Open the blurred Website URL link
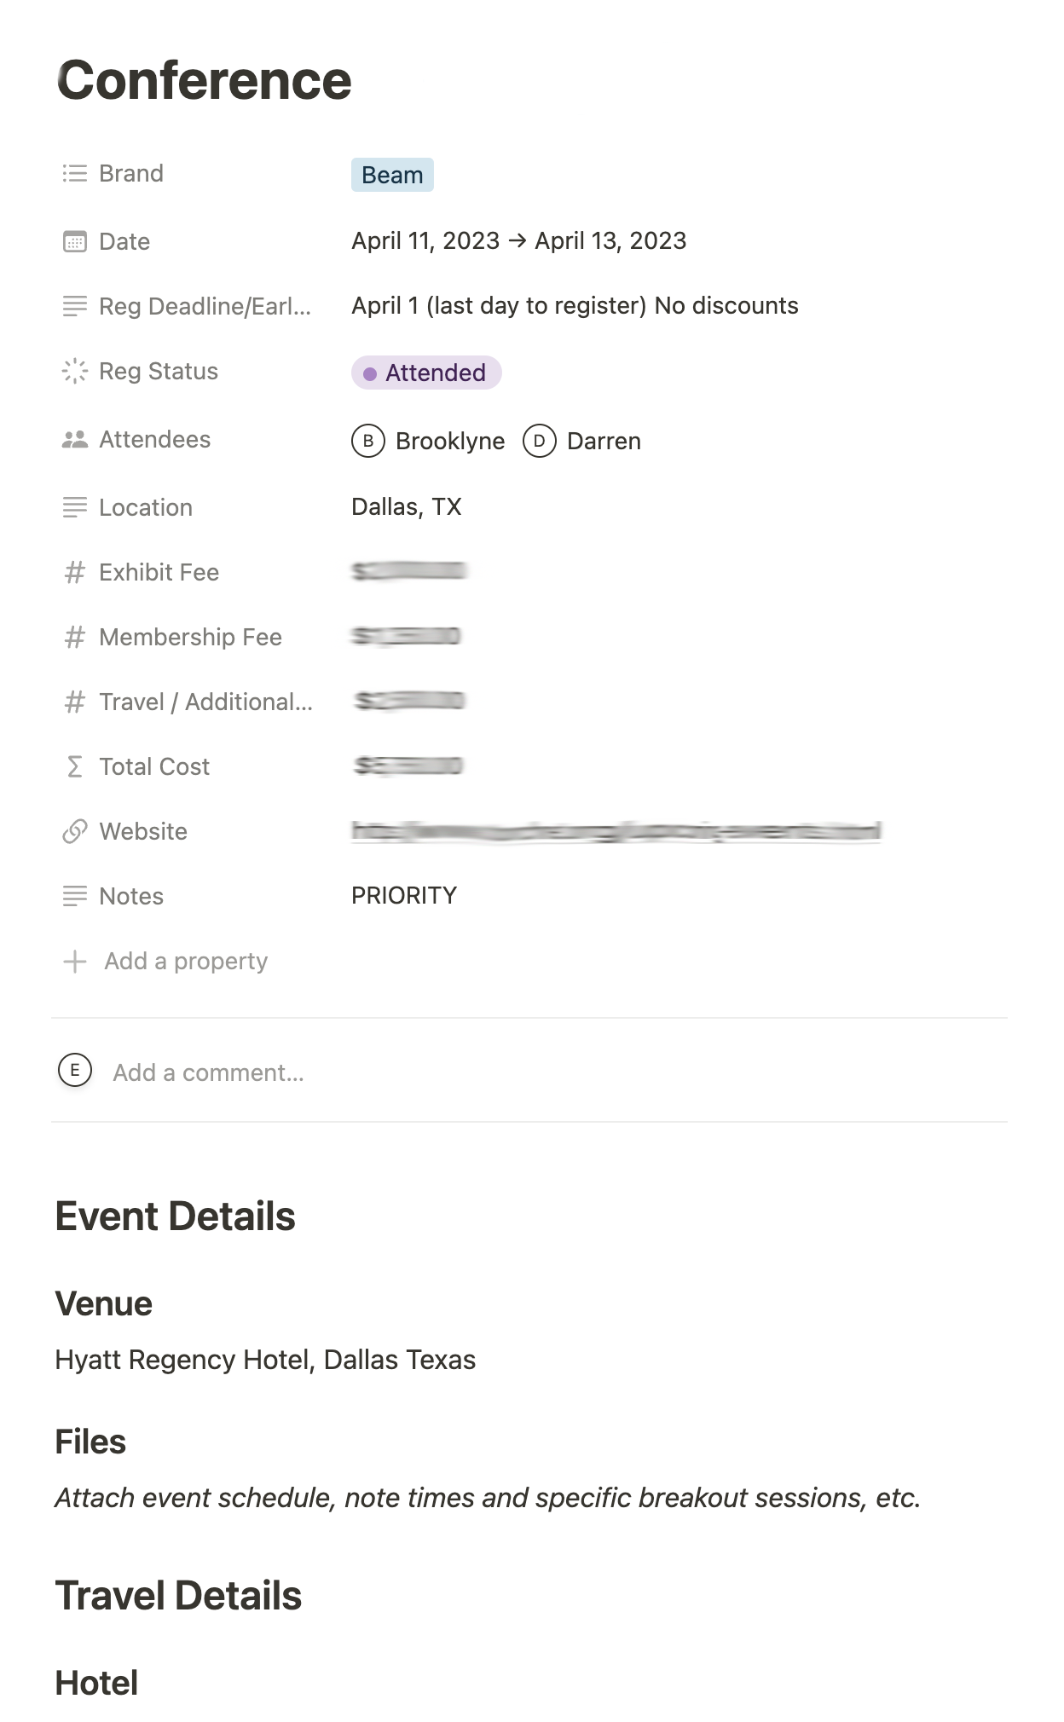Viewport: 1064px width, 1722px height. 616,831
